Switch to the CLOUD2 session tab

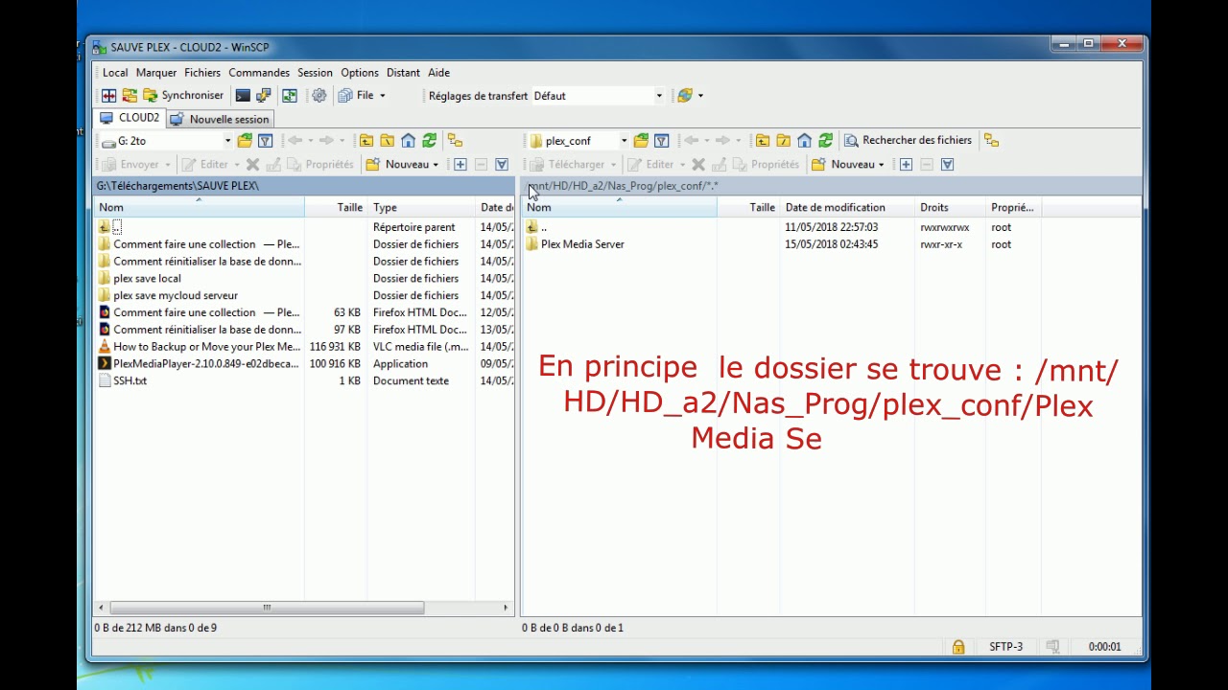click(130, 118)
